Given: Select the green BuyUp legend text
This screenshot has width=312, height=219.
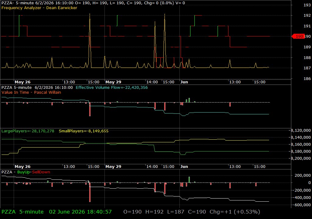Looking at the screenshot, I should [23, 172].
